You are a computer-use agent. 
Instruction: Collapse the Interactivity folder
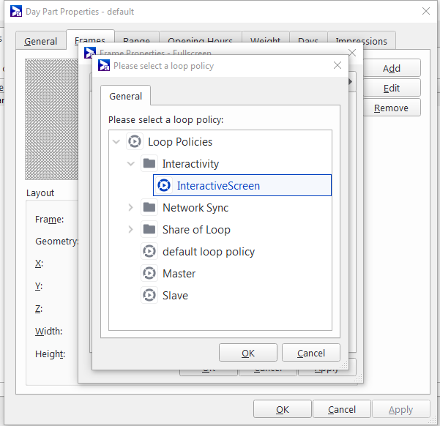pos(131,164)
